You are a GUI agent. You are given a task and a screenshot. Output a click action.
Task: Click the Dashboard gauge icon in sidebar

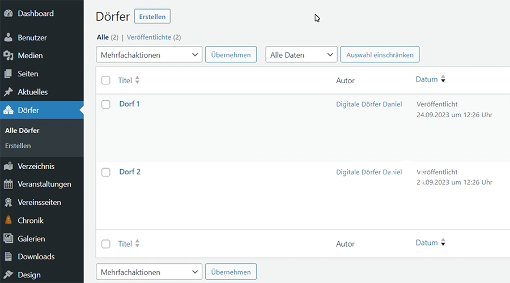tap(8, 13)
